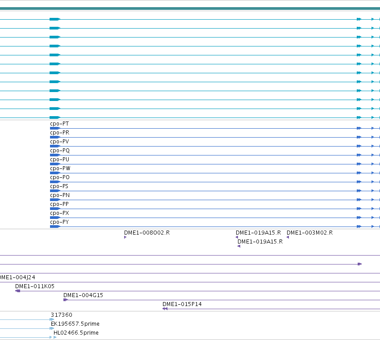Click the DME1-004J24 clone label
This screenshot has width=380, height=340.
tap(17, 277)
